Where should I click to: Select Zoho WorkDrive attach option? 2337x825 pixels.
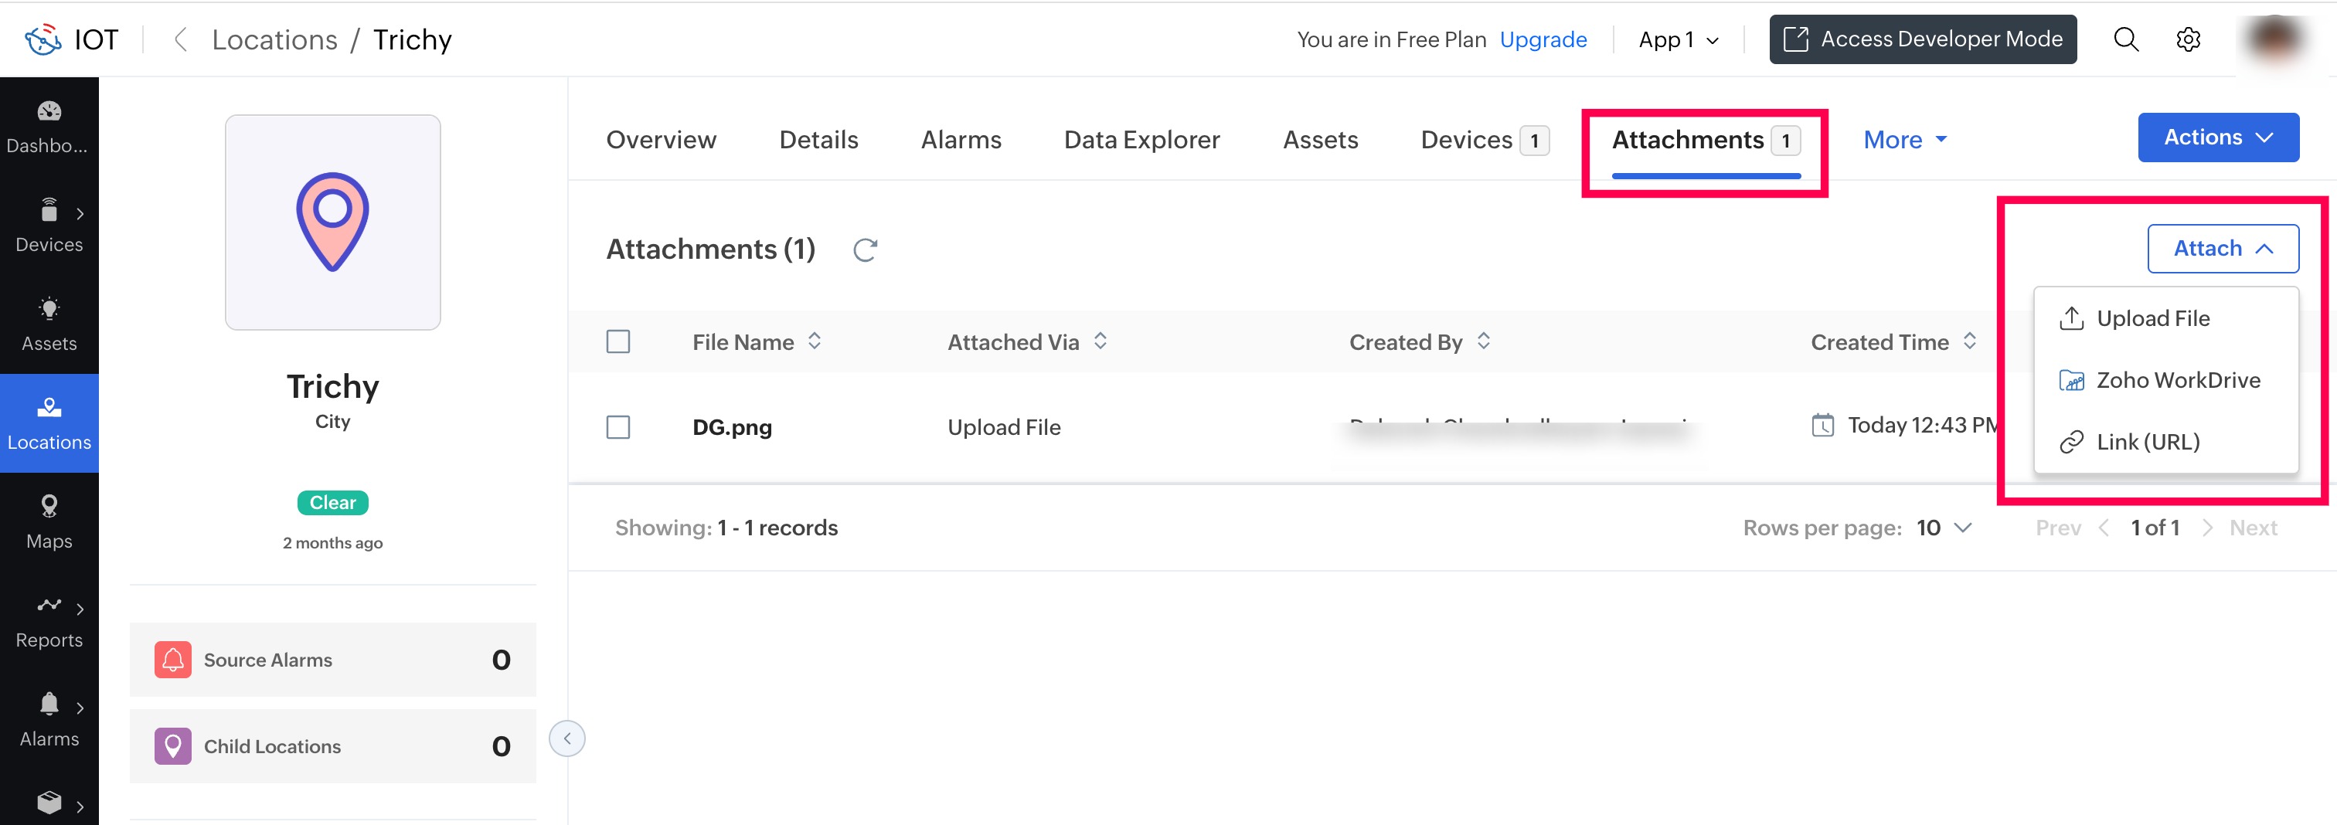point(2176,380)
